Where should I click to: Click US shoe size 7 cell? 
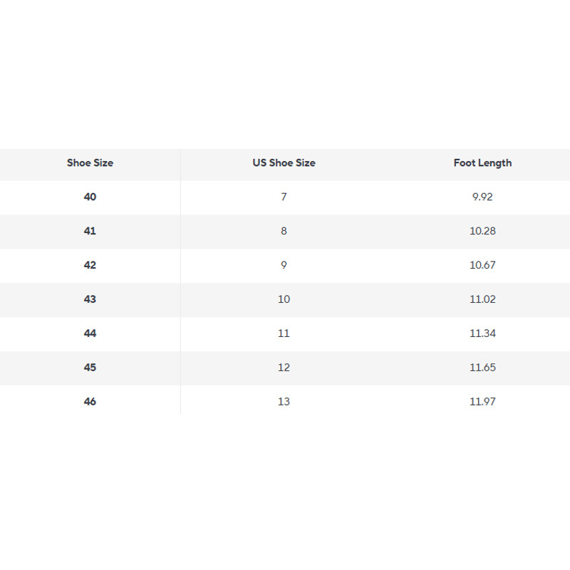(284, 197)
